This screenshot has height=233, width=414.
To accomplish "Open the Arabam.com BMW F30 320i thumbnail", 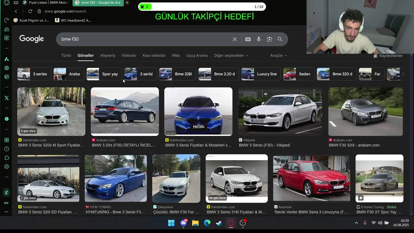I will (365, 112).
